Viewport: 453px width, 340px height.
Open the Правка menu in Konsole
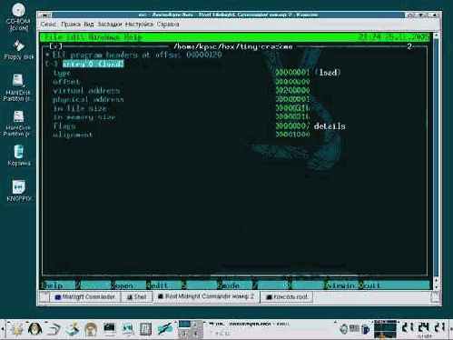click(x=70, y=25)
